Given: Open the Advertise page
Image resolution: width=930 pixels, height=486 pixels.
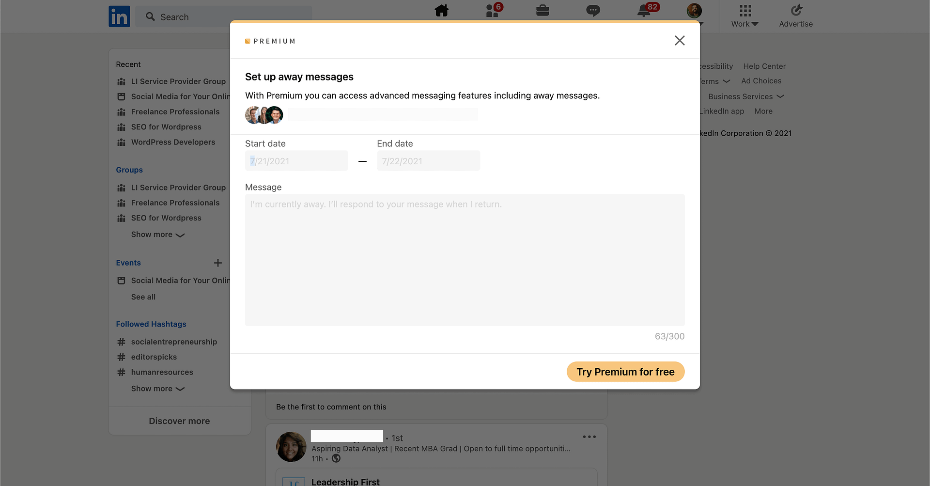Looking at the screenshot, I should pyautogui.click(x=796, y=16).
